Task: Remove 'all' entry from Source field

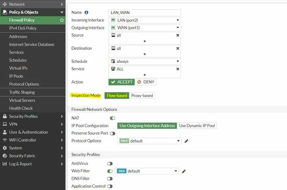Action: (177, 35)
